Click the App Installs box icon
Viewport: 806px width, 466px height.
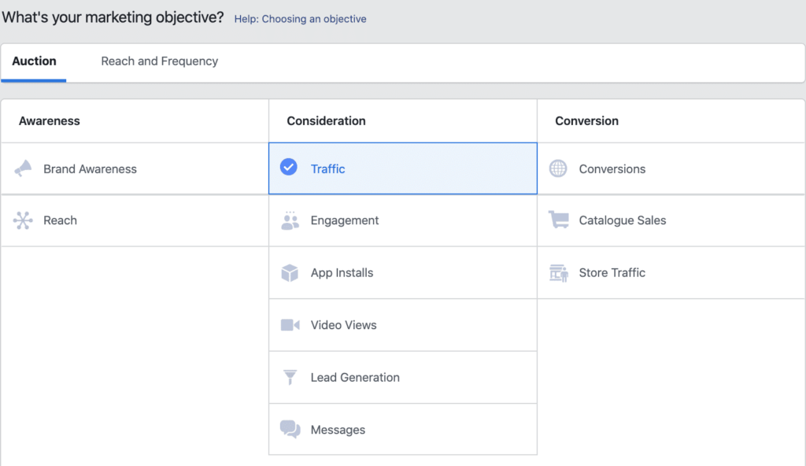[x=290, y=272]
